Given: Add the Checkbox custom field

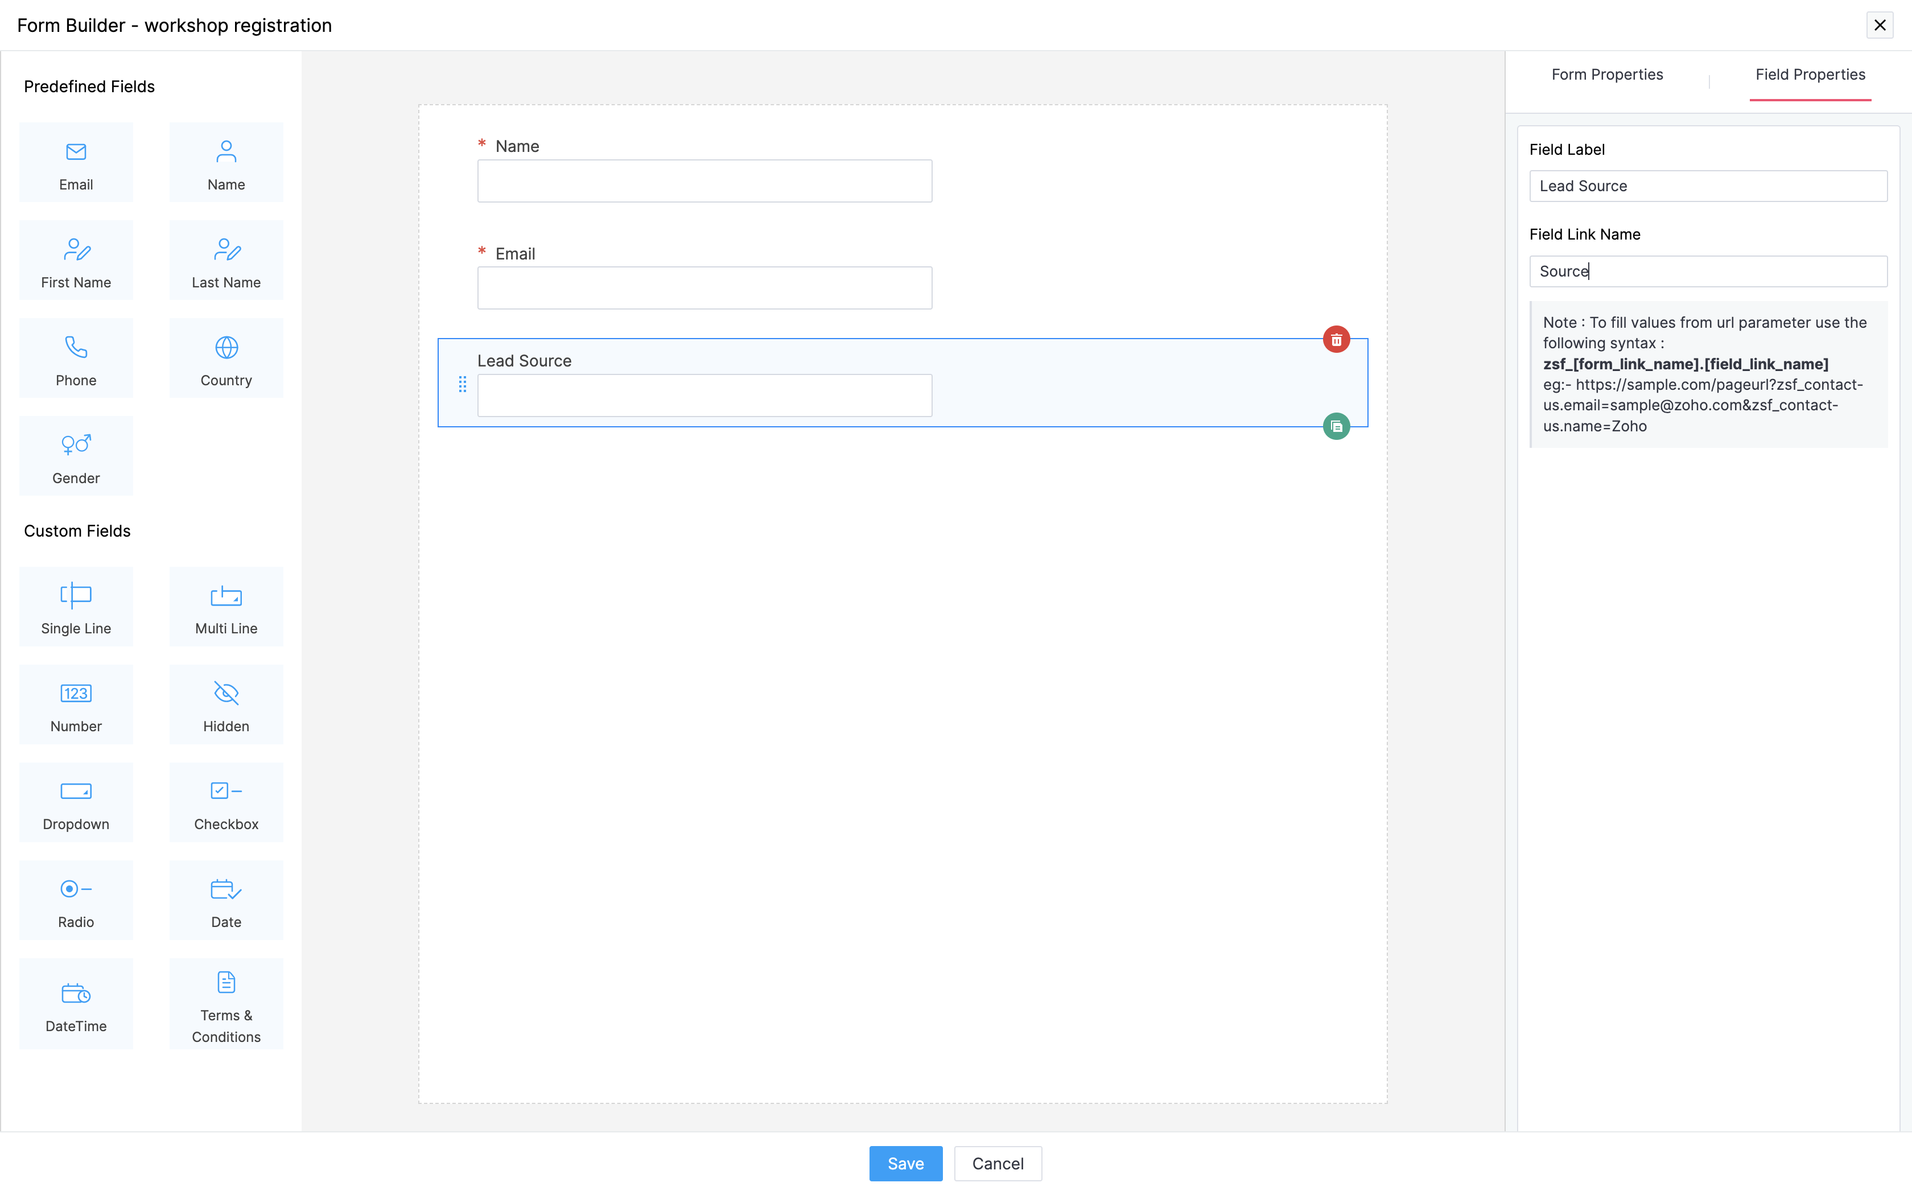Looking at the screenshot, I should [226, 802].
